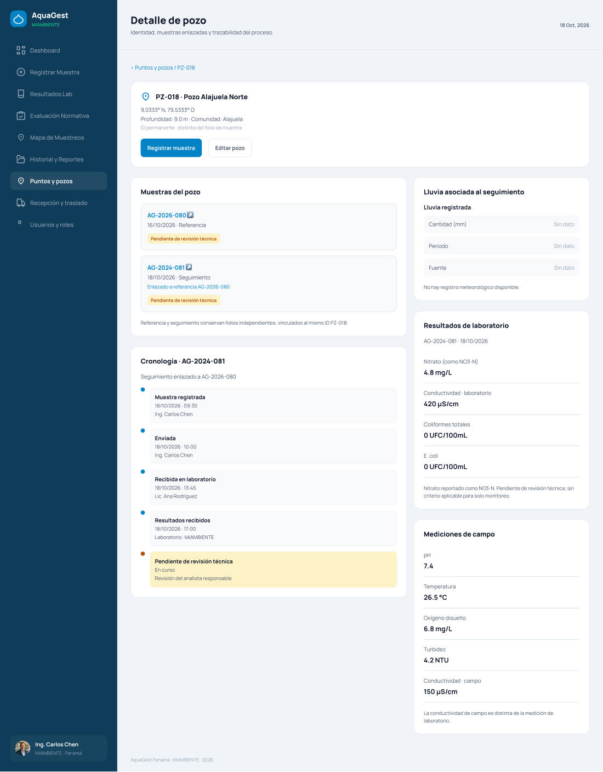Click the status badge under AG-2026-080
This screenshot has height=772, width=603.
pyautogui.click(x=184, y=239)
